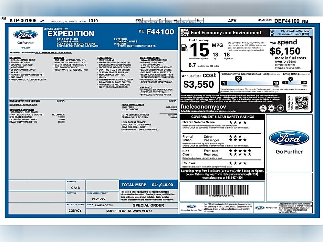Viewport: 323px width, 242px height.
Task: Click the Ford Extended Service Plan logo
Action: [x=191, y=207]
